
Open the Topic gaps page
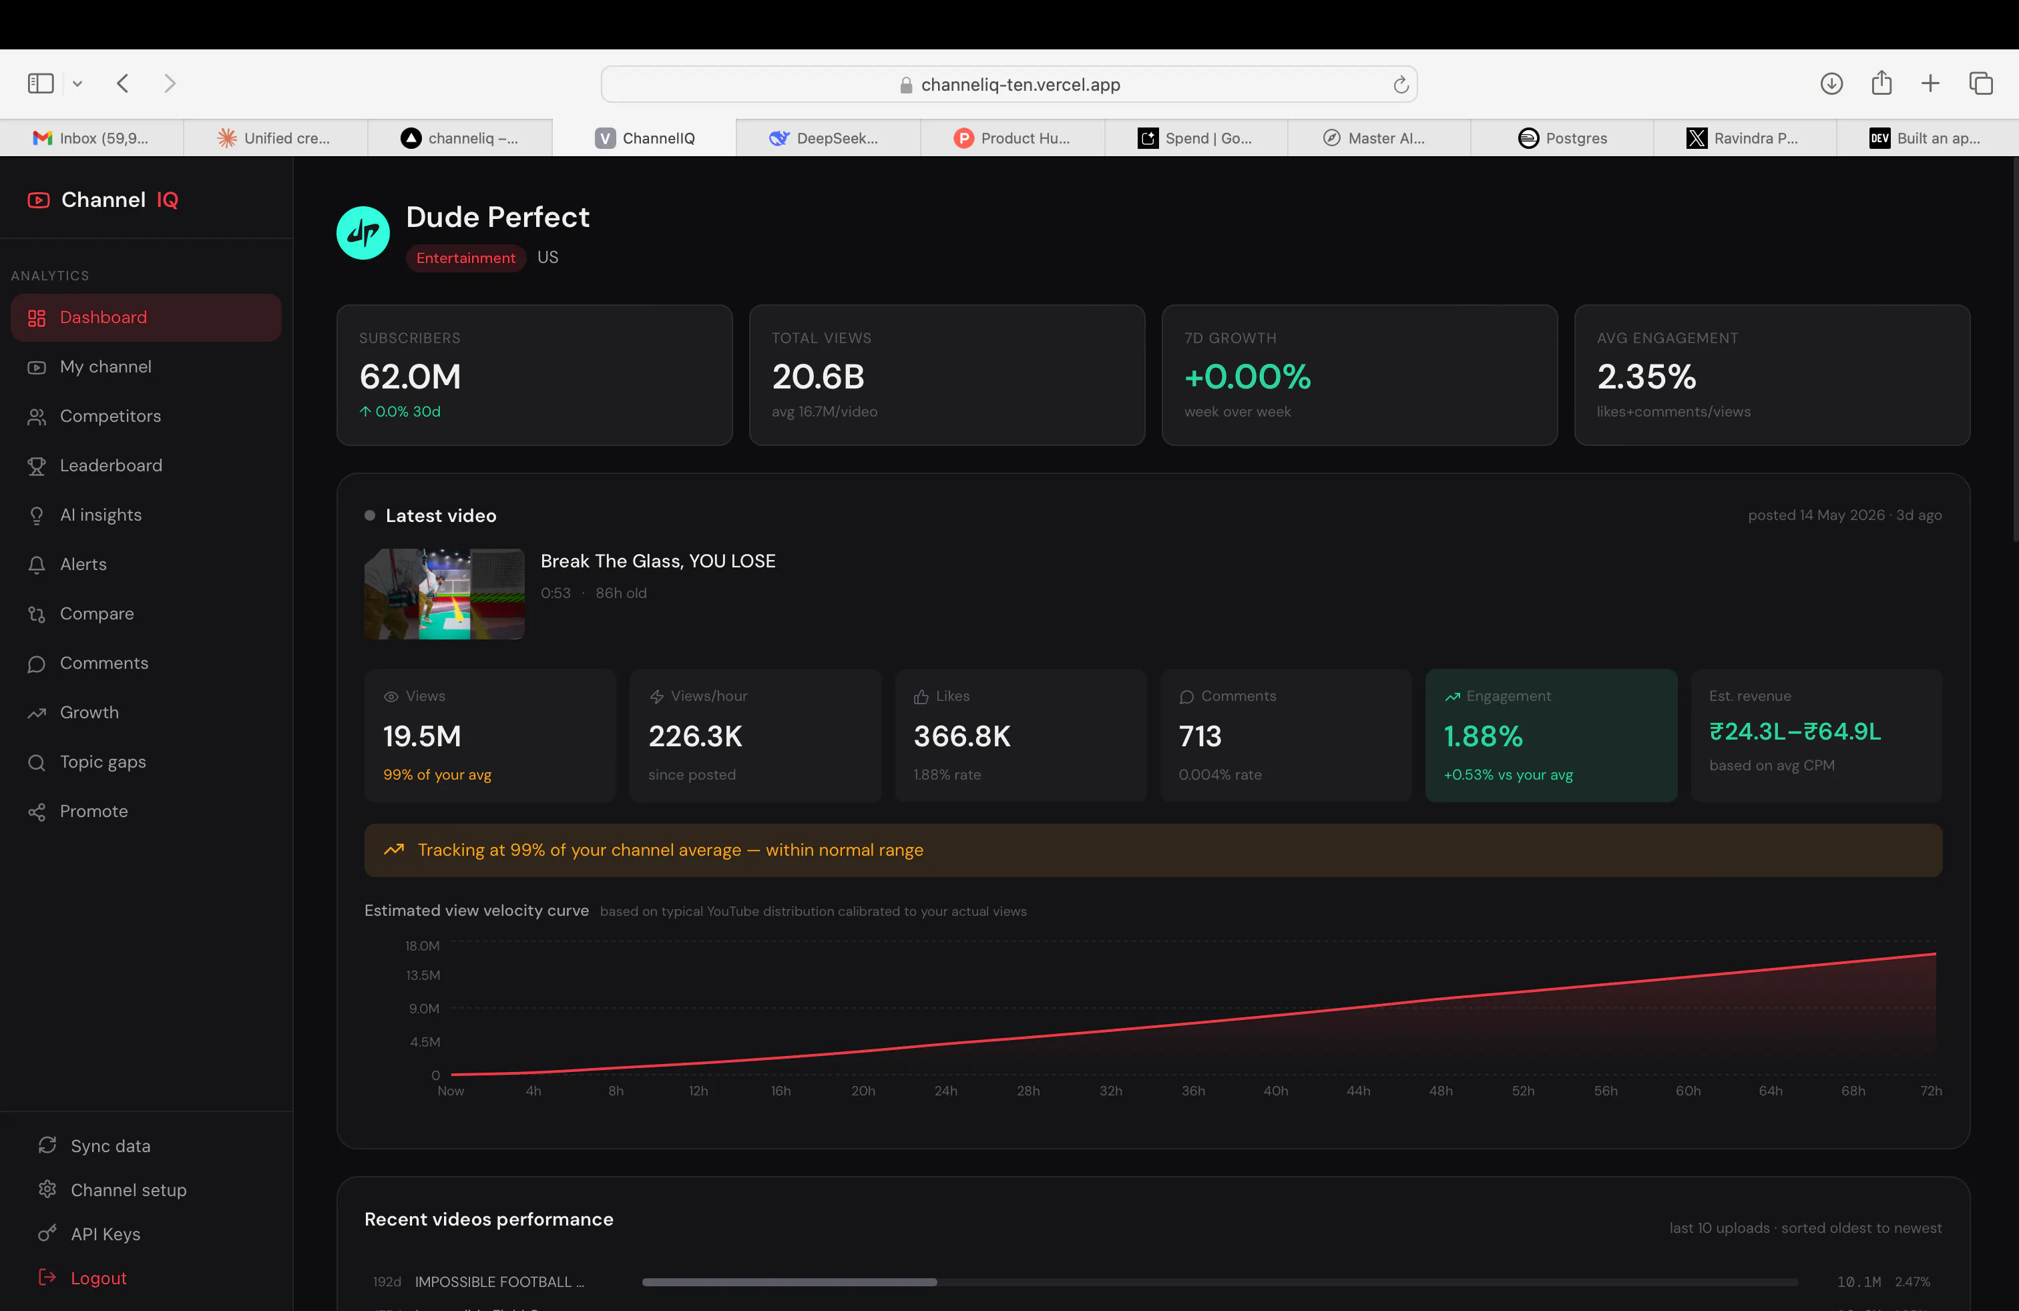tap(146, 762)
